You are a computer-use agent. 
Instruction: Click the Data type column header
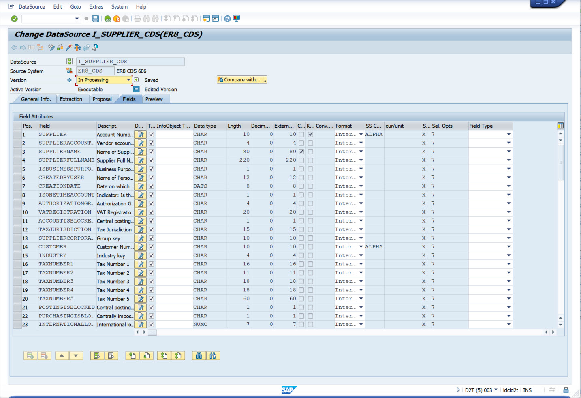pos(209,126)
